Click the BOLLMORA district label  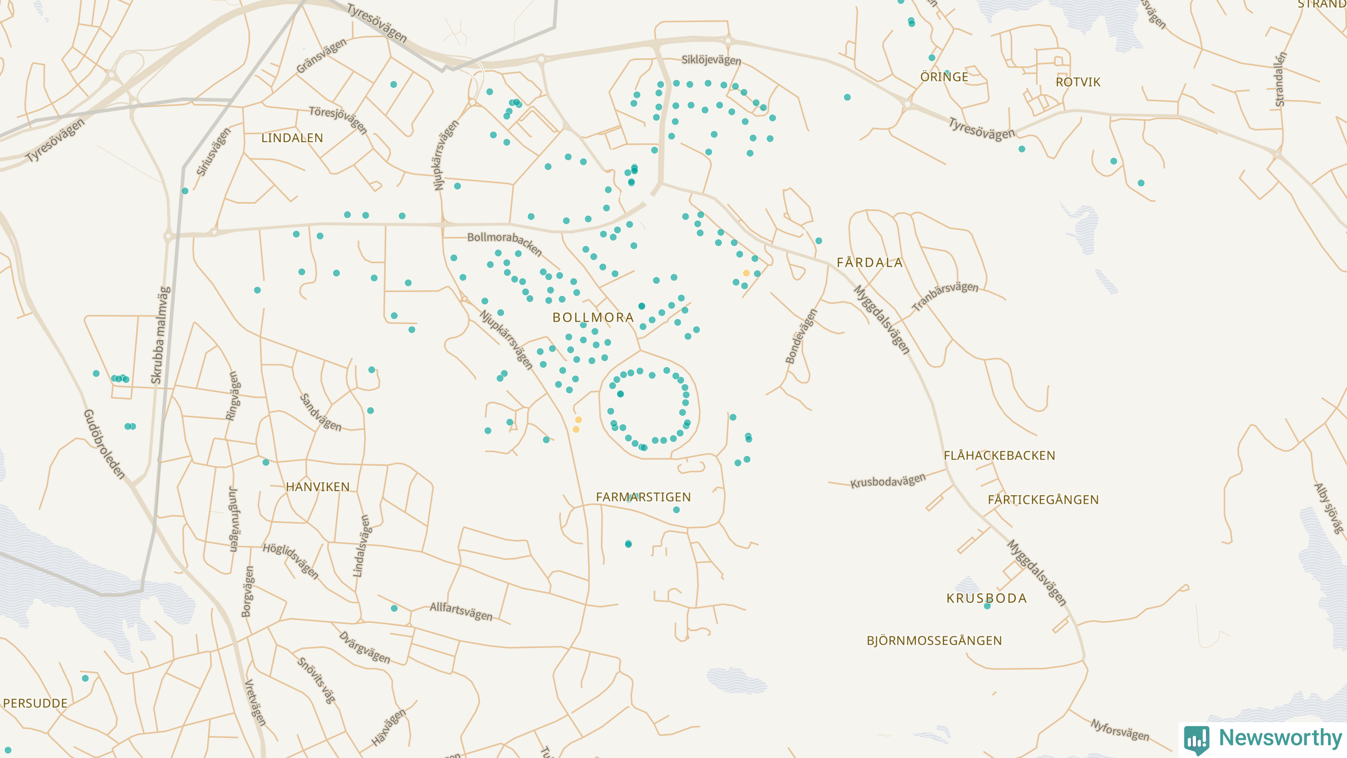(x=593, y=317)
